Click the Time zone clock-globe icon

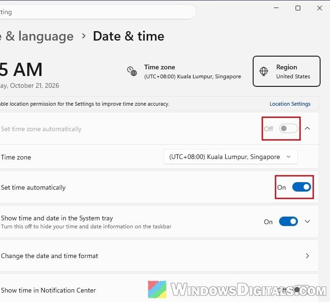pos(132,71)
